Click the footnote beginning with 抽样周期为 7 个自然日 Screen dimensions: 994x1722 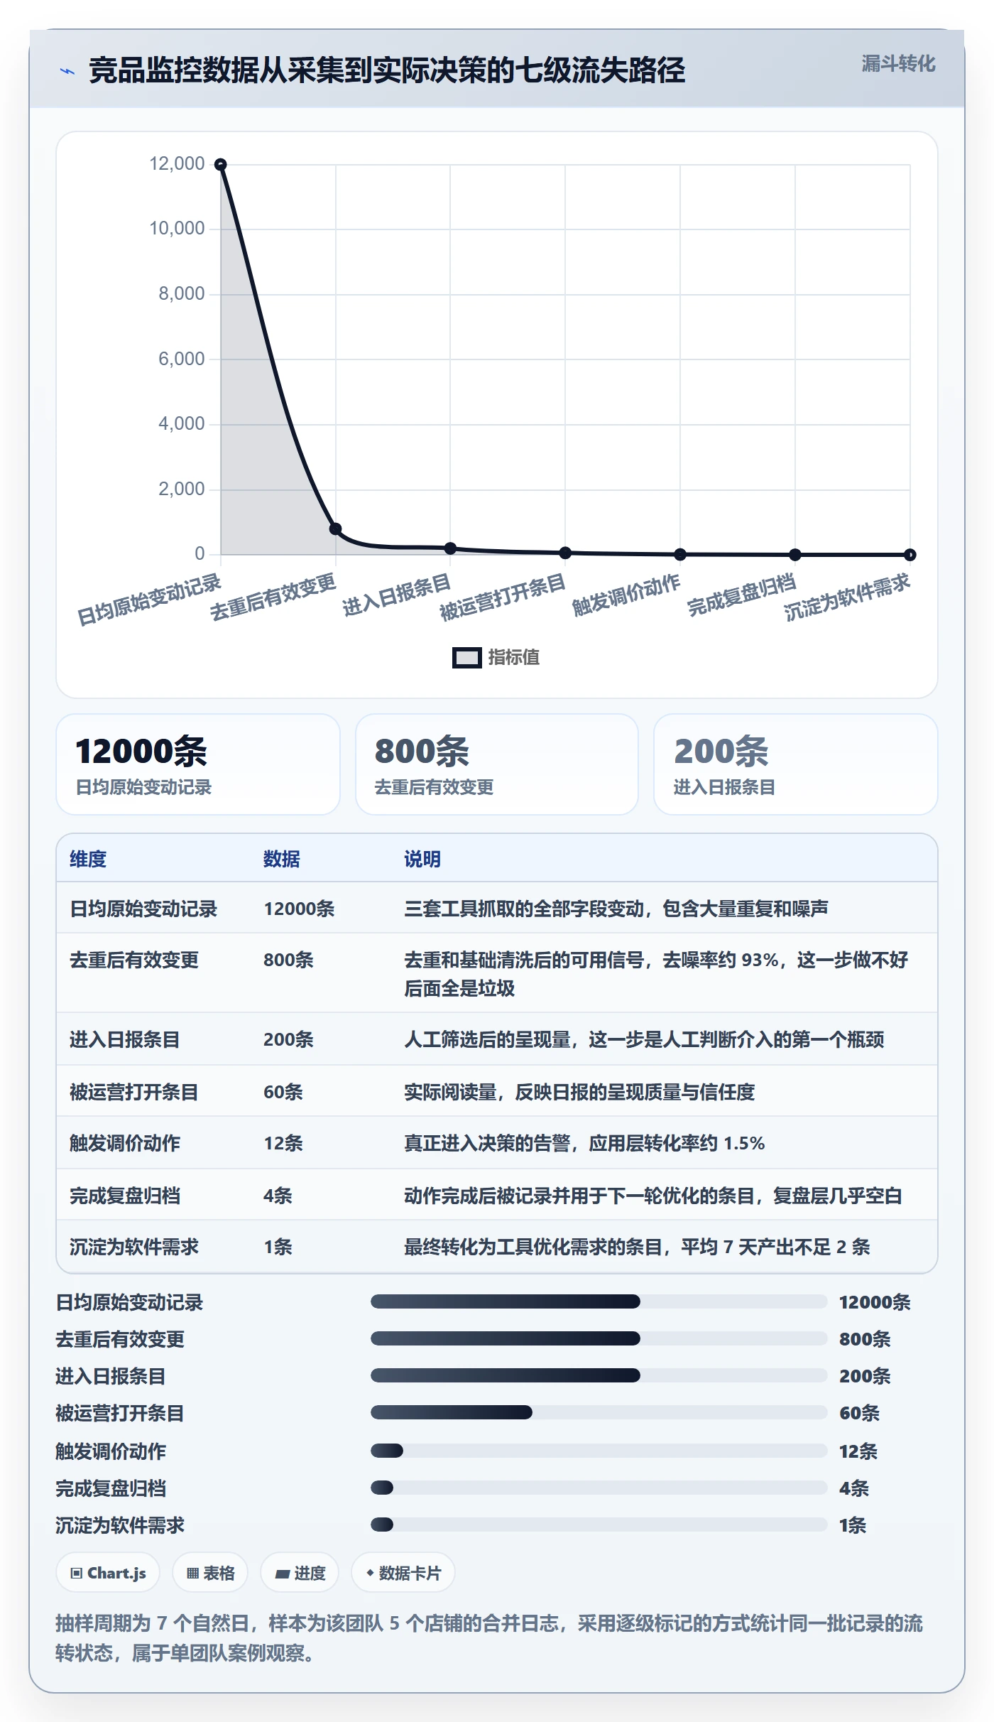pyautogui.click(x=489, y=1638)
